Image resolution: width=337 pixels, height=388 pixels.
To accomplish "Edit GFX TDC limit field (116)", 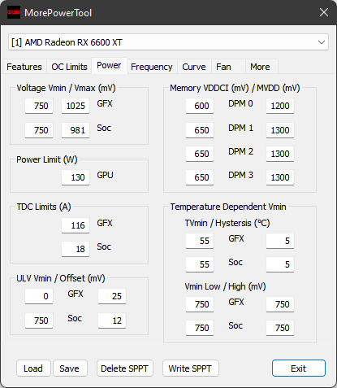I will pyautogui.click(x=76, y=225).
